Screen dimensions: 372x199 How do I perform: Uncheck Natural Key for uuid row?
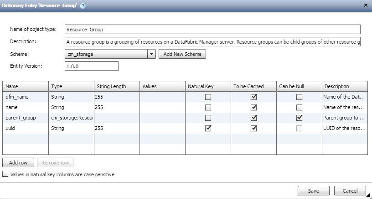(208, 128)
